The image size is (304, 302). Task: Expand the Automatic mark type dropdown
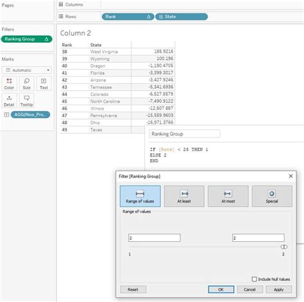pyautogui.click(x=27, y=70)
